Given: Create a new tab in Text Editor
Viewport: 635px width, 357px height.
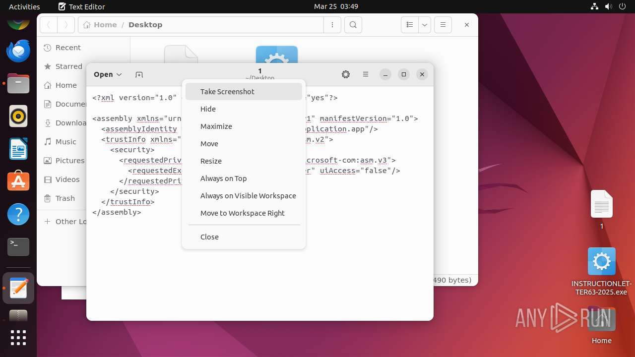Looking at the screenshot, I should (139, 74).
